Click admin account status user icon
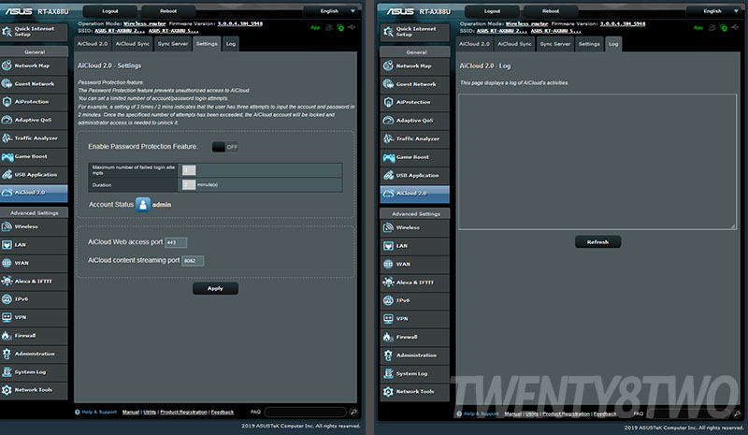Viewport: 748px width, 435px height. tap(143, 204)
